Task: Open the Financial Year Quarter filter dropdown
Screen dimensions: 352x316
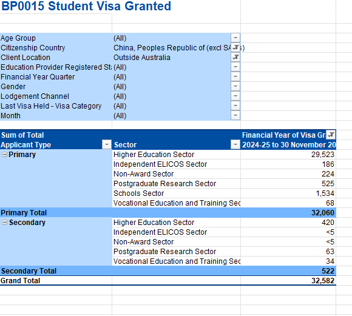Action: pyautogui.click(x=235, y=76)
